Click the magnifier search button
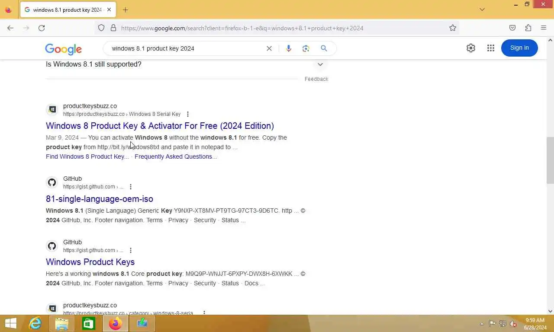 click(324, 48)
